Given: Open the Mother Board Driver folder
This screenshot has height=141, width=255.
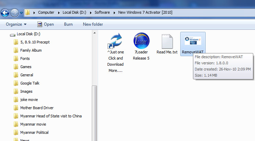Looking at the screenshot, I should 37,108.
